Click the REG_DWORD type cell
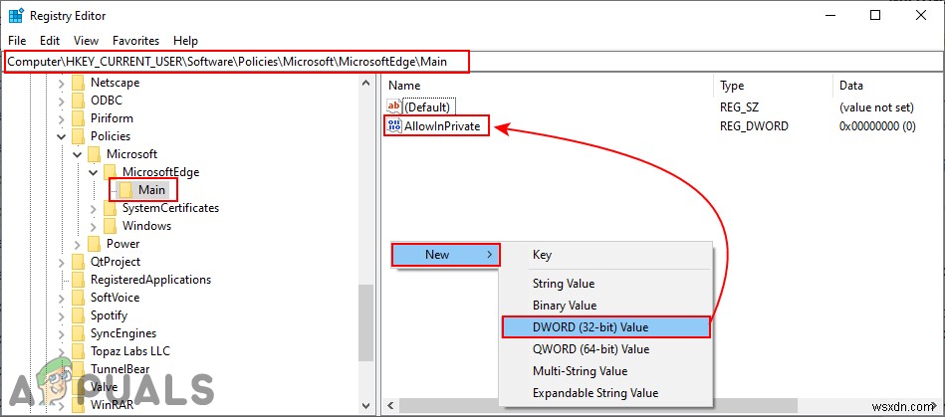945x417 pixels. coord(754,126)
